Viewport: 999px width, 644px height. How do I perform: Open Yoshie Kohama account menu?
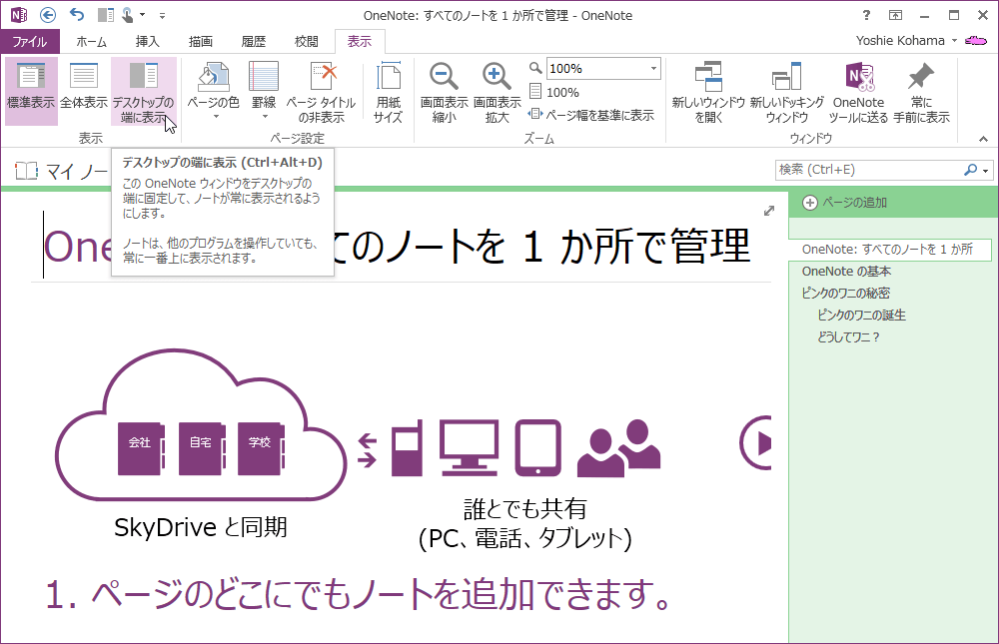pyautogui.click(x=906, y=41)
